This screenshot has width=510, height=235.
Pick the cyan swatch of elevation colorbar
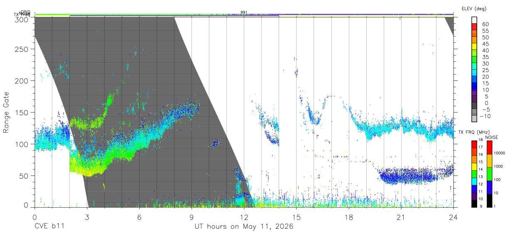pyautogui.click(x=474, y=73)
